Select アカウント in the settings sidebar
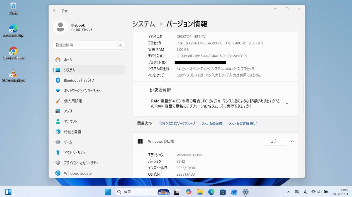This screenshot has height=197, width=352. coord(71,121)
